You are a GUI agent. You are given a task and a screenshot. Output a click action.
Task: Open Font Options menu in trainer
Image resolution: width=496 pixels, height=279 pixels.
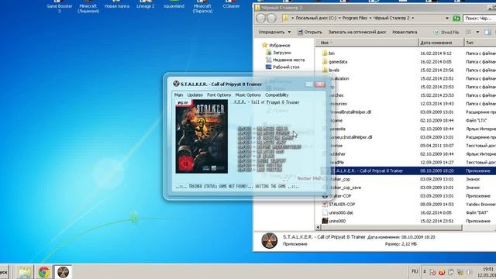click(x=219, y=95)
